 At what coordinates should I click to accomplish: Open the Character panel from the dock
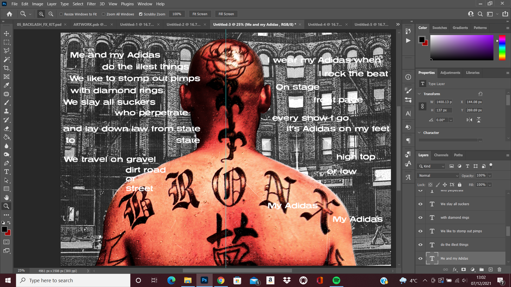[x=408, y=114]
